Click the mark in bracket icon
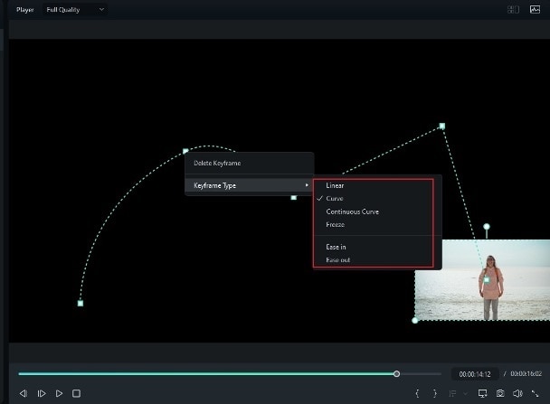Screen dimensions: 550x404 click(417, 393)
